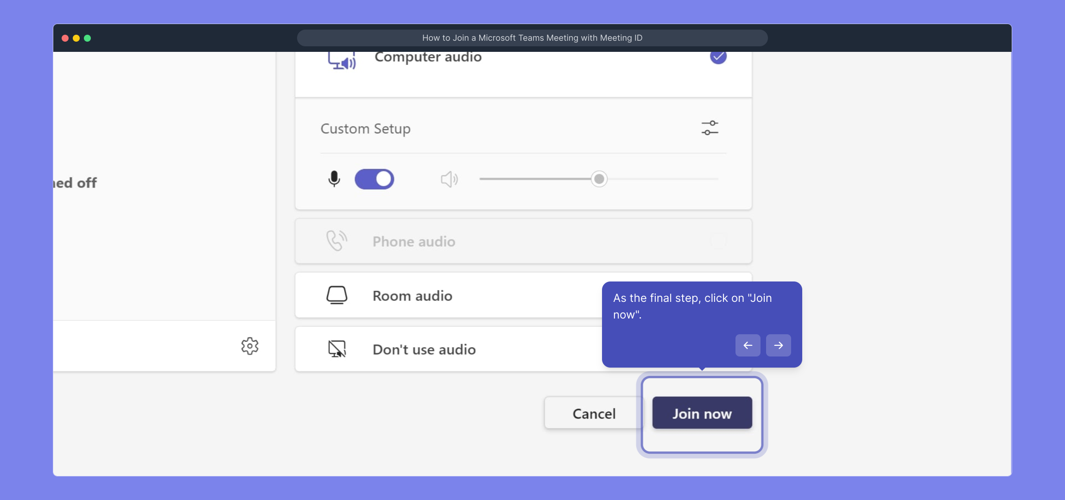
Task: Click the computer audio monitor-speaker icon
Action: click(342, 61)
